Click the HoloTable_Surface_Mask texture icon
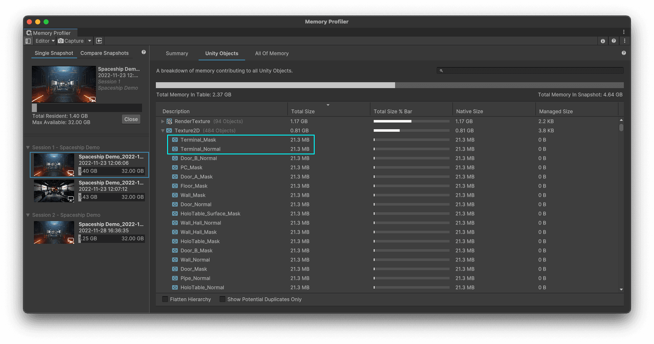 (175, 214)
